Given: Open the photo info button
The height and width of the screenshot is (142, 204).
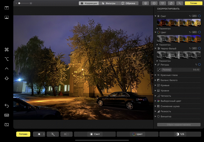Looking at the screenshot, I should tap(145, 3).
